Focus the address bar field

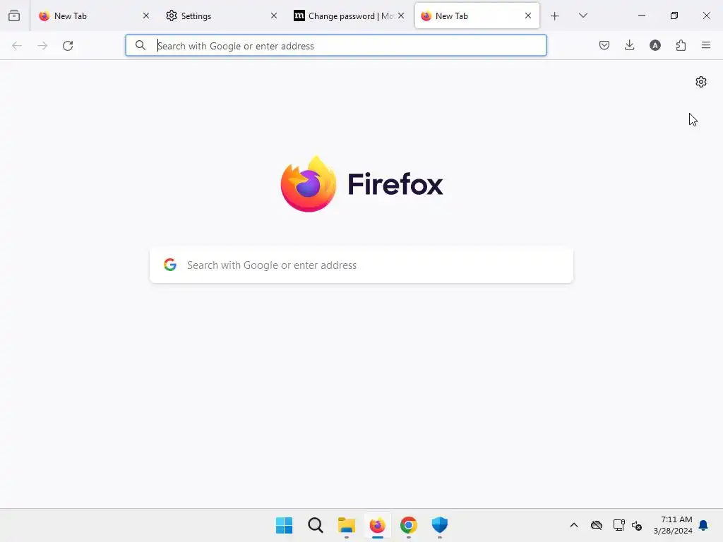point(336,46)
